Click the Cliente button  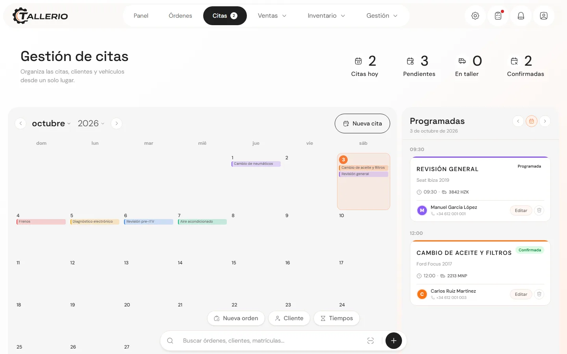pos(289,318)
